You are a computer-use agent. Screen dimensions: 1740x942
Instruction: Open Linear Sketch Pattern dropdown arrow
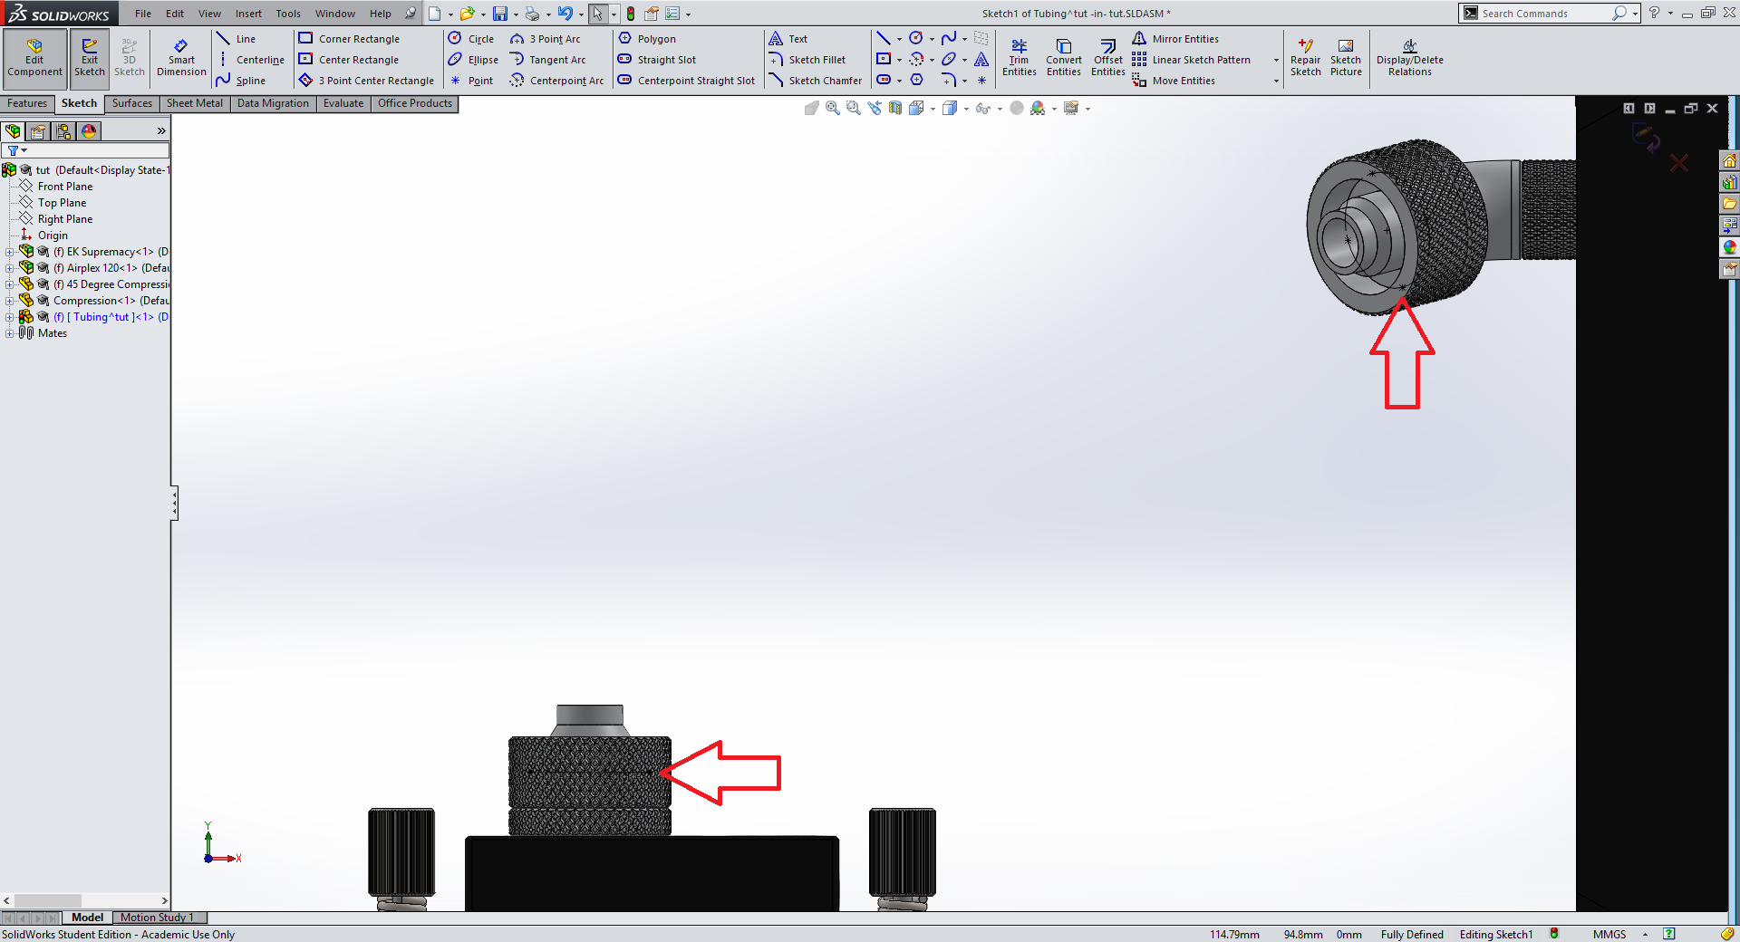[1276, 61]
